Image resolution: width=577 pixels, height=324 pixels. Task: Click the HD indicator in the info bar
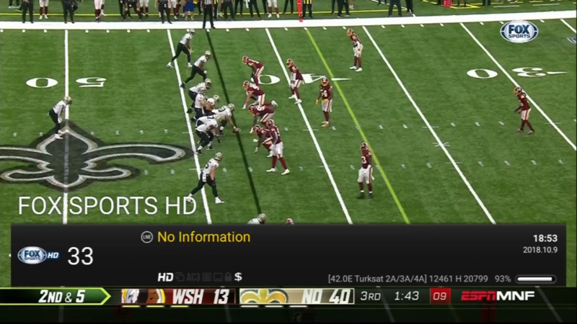(x=165, y=277)
